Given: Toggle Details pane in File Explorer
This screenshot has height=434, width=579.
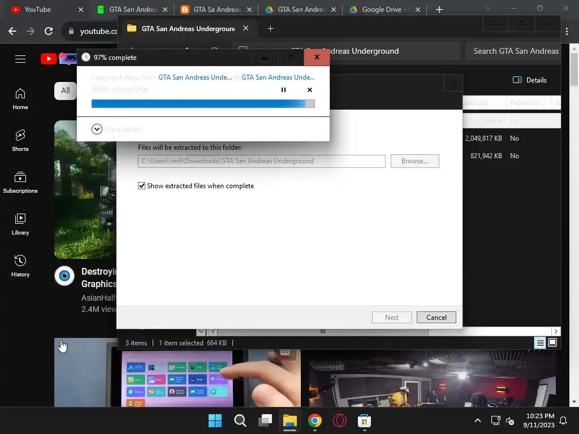Looking at the screenshot, I should [x=529, y=80].
